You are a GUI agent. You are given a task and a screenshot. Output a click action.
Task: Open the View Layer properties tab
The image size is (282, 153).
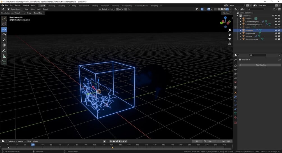pyautogui.click(x=235, y=74)
